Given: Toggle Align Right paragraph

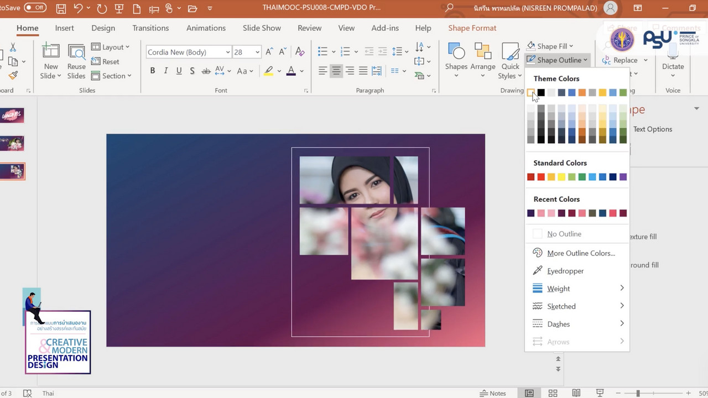Looking at the screenshot, I should point(350,71).
